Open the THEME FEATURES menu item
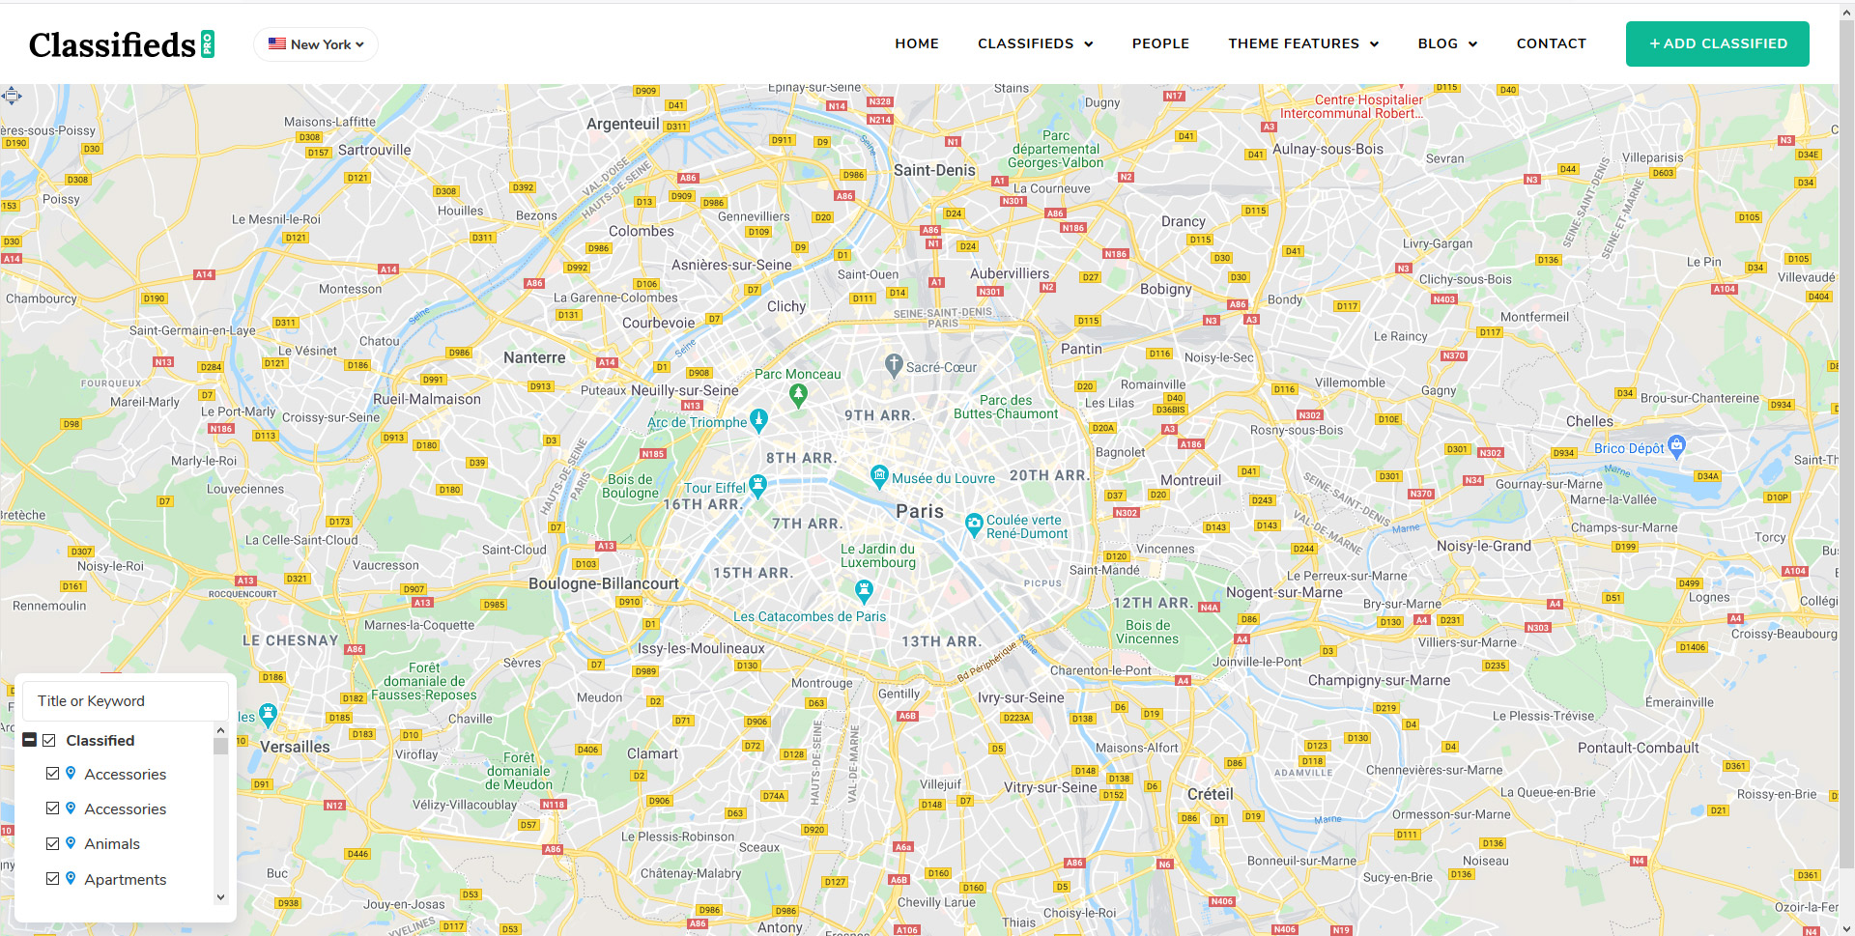 pos(1294,43)
